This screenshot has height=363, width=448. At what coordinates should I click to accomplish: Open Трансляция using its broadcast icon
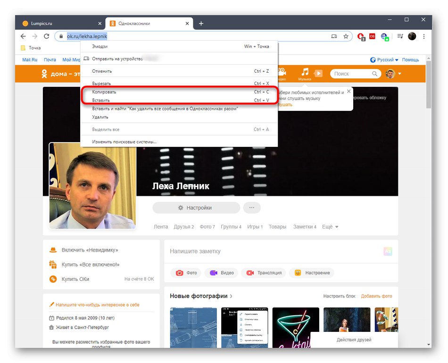[x=249, y=272]
